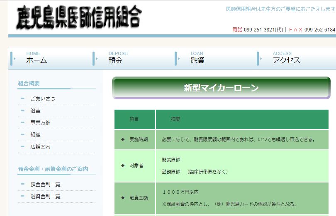336x216 pixels.
Task: Select 沿革 in the sidebar
Action: click(x=36, y=111)
